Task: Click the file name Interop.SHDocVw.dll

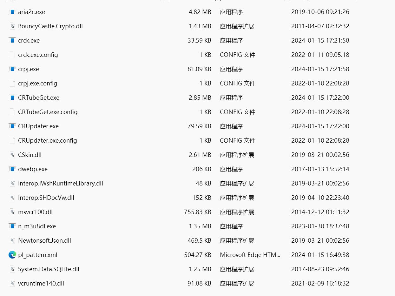Action: [x=46, y=198]
